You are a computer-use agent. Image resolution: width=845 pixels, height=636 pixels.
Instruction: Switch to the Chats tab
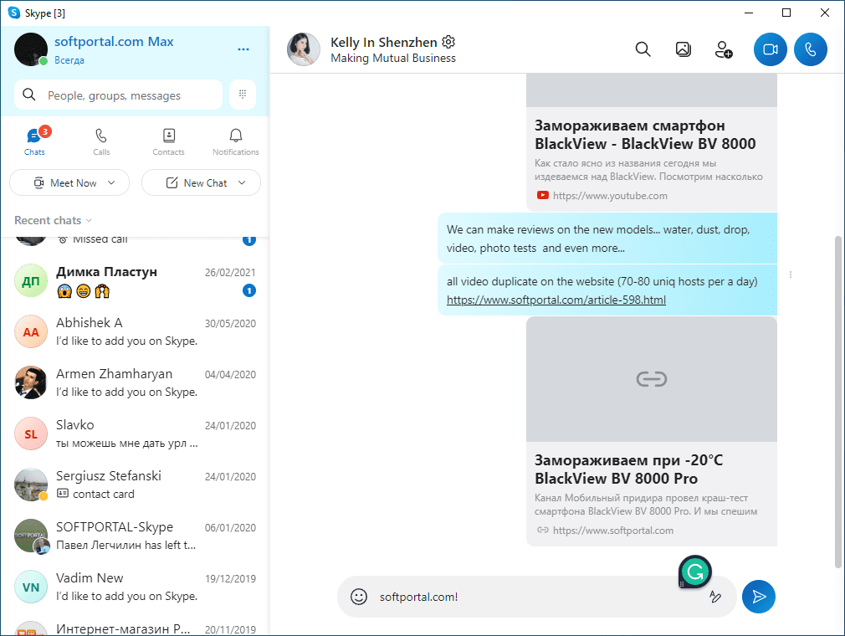[x=35, y=141]
